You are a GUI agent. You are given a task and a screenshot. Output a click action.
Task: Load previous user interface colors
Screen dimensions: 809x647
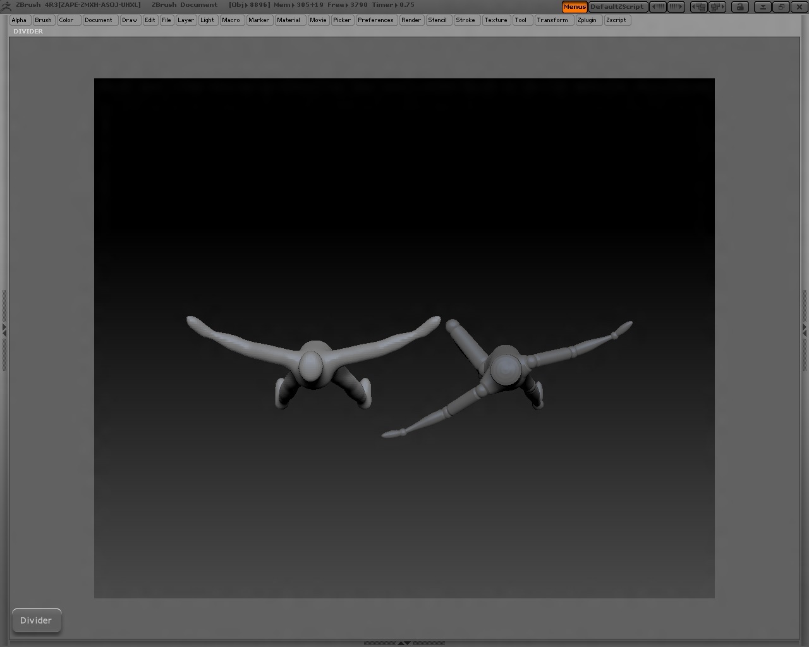[x=658, y=7]
